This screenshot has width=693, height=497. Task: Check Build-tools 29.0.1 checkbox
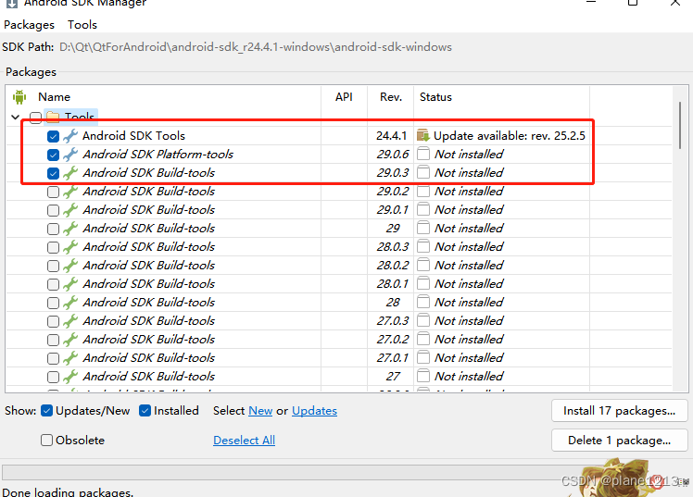click(x=53, y=210)
